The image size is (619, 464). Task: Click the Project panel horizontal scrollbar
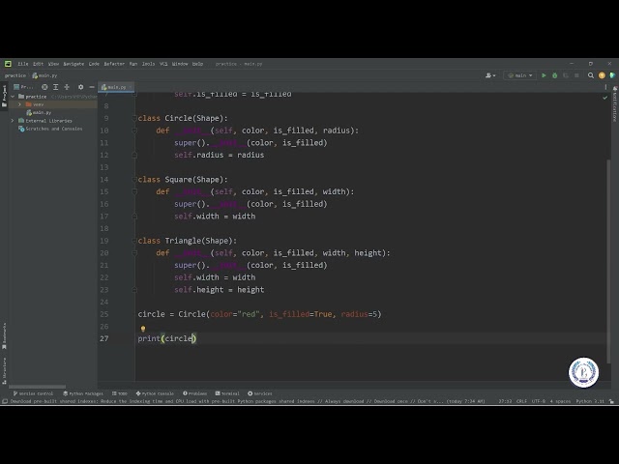coord(38,387)
